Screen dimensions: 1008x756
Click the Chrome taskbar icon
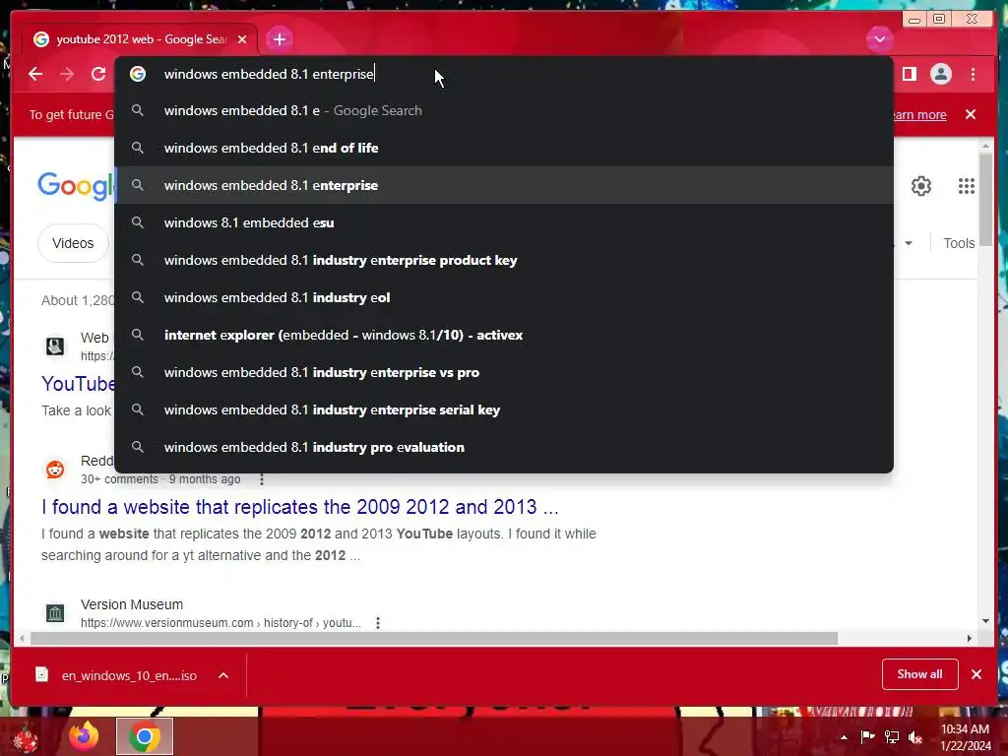point(145,736)
